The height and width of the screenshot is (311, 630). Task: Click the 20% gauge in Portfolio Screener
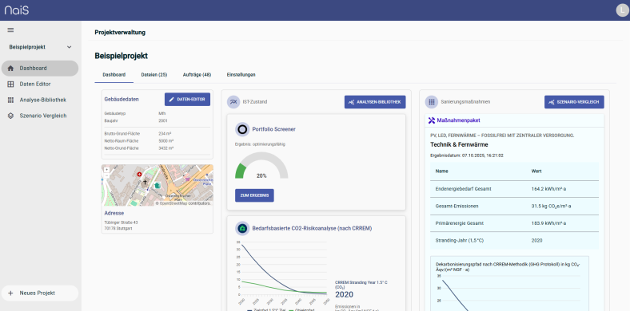261,165
